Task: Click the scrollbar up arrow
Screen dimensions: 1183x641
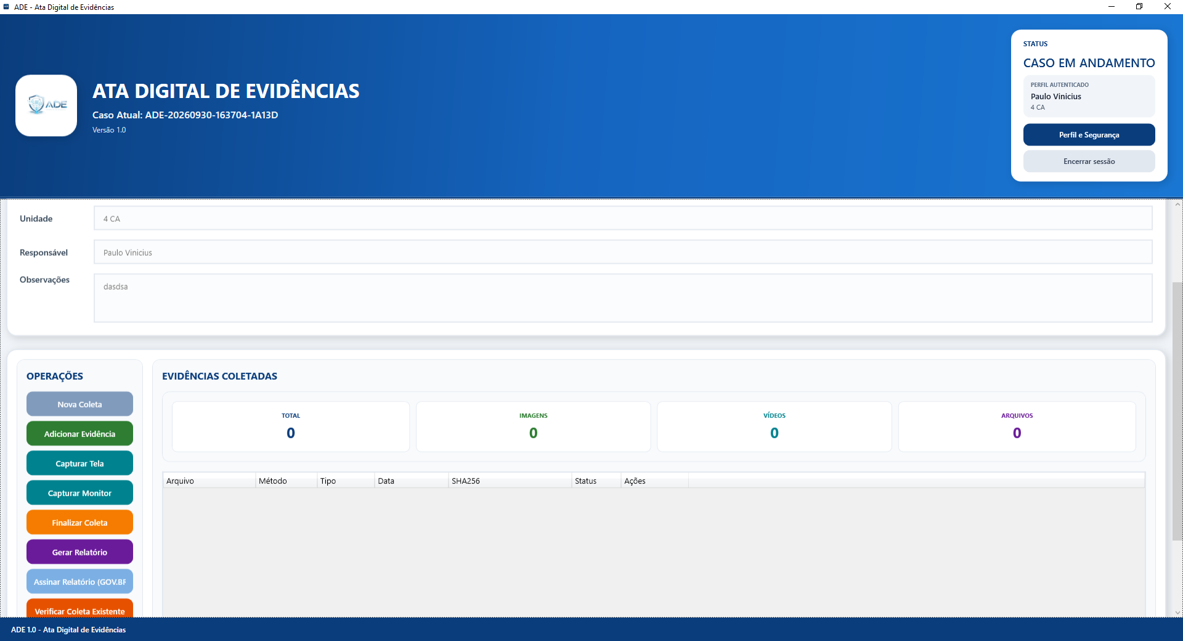Action: (x=1177, y=204)
